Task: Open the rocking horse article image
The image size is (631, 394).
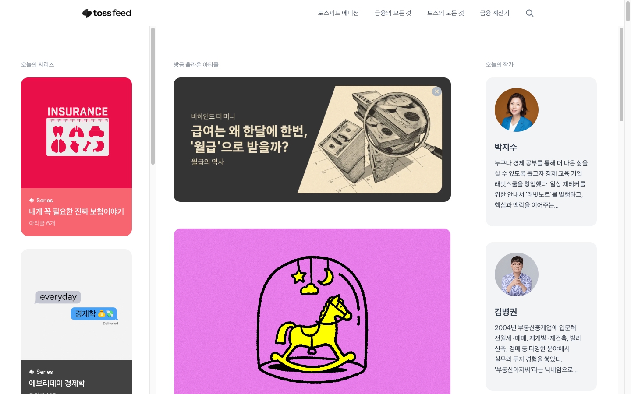Action: point(312,311)
